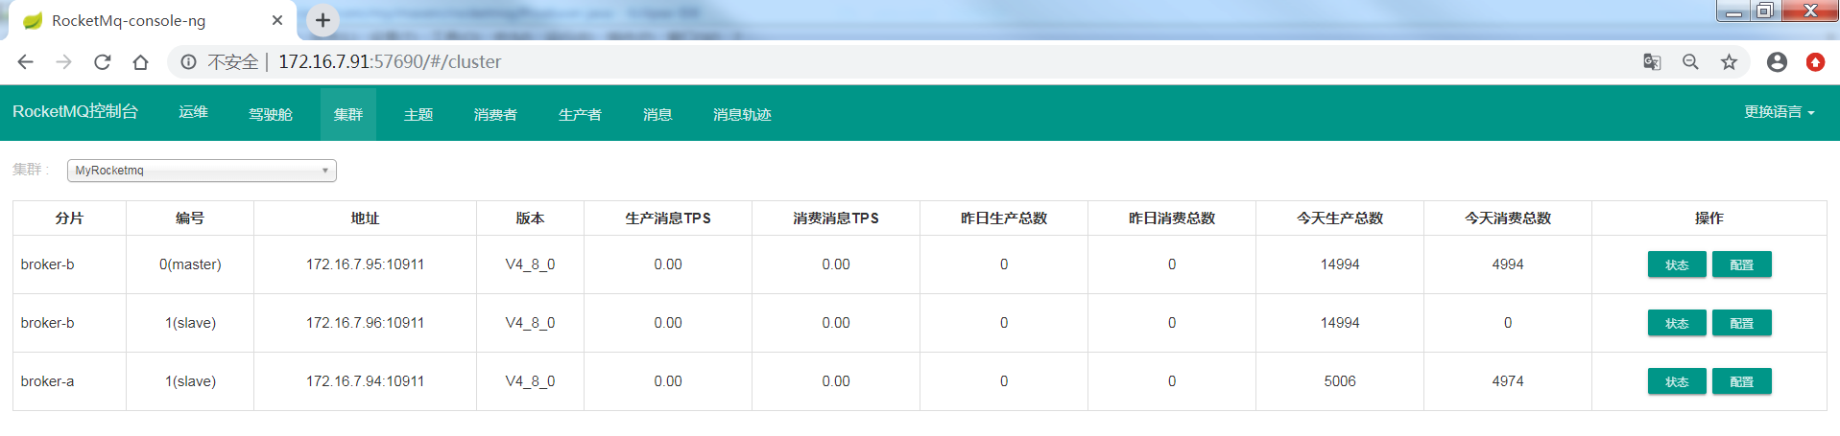Open the 运维 menu
Viewport: 1840px width, 436px height.
click(193, 112)
